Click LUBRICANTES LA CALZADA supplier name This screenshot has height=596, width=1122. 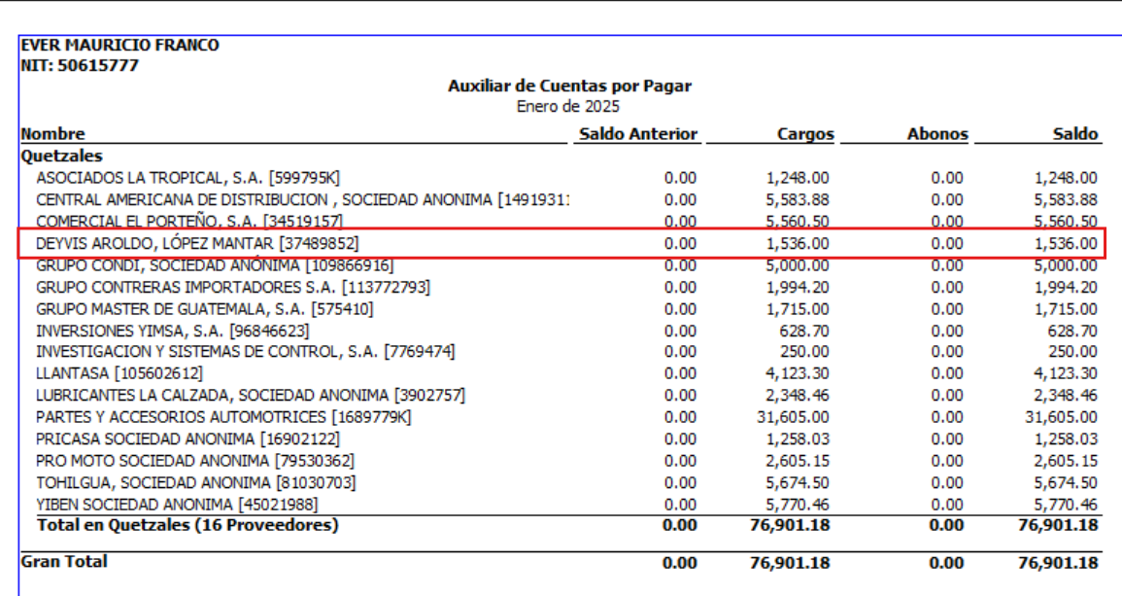251,395
